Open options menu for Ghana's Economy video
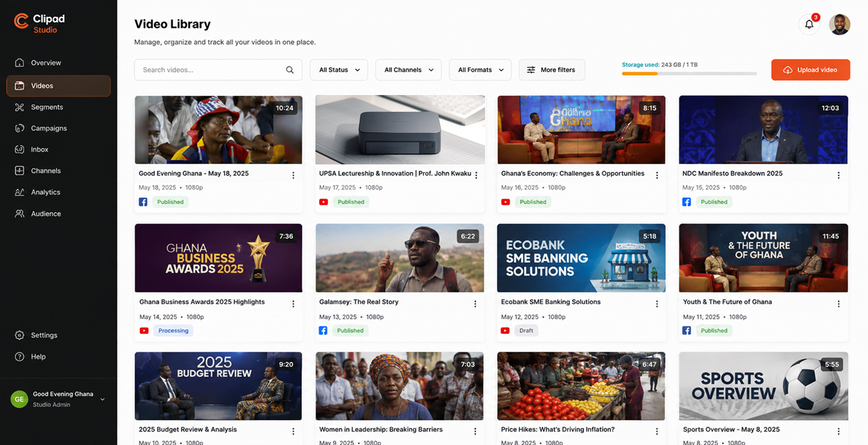 point(657,175)
